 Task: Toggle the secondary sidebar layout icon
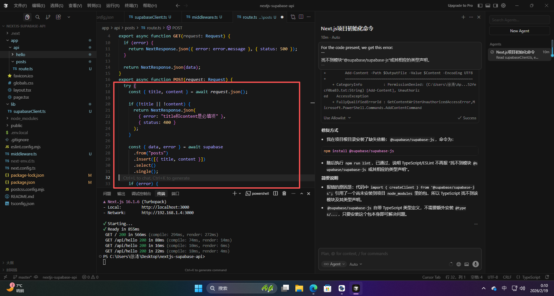(x=496, y=5)
